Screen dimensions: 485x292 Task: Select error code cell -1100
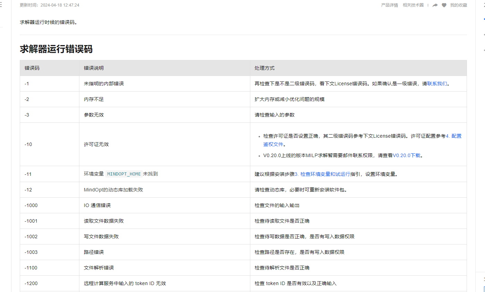[50, 268]
